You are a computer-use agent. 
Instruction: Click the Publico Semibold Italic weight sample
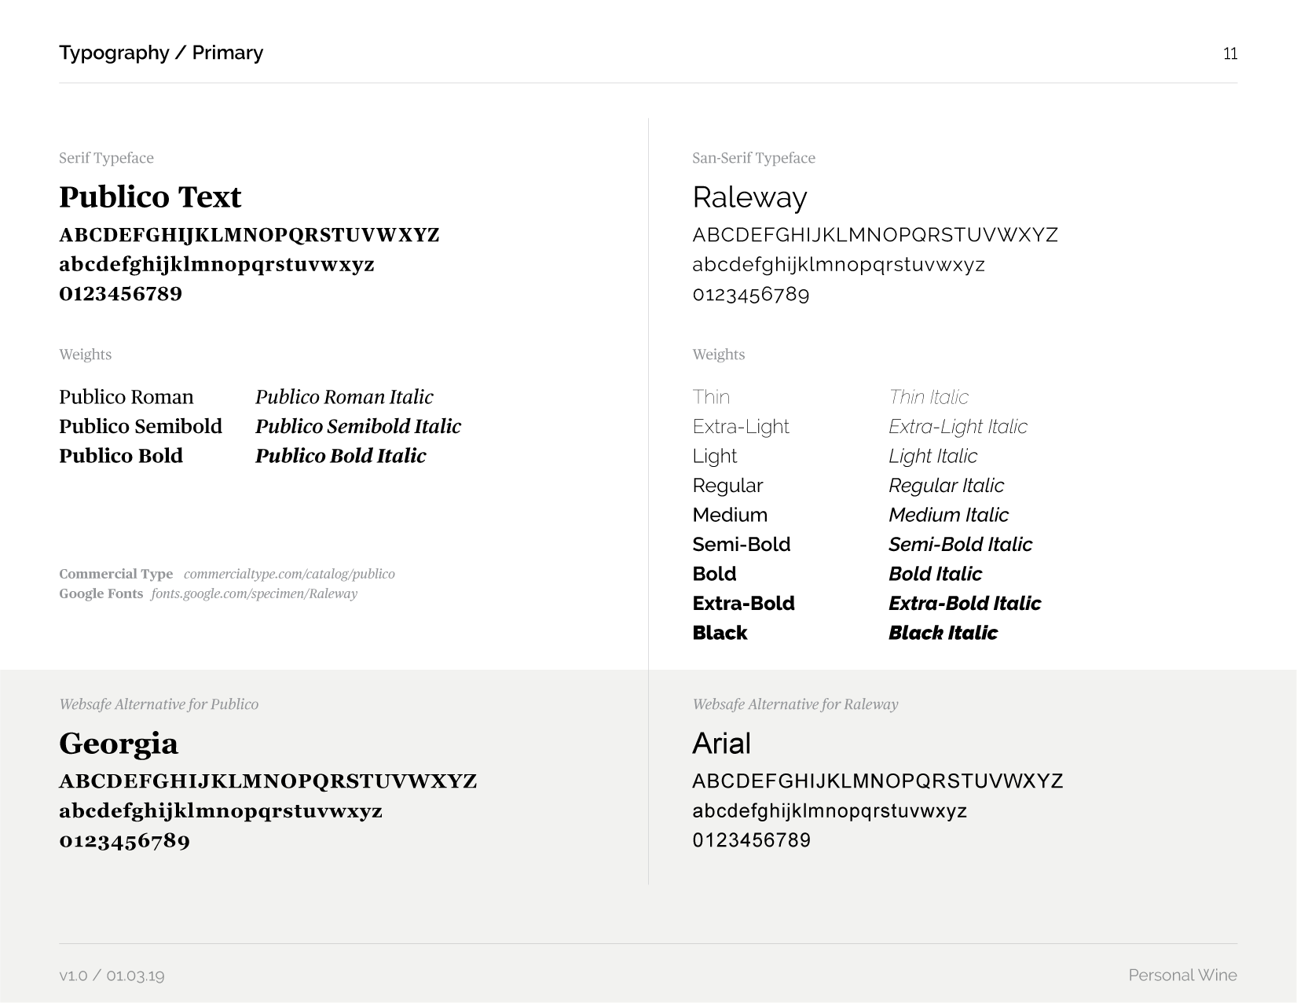point(357,426)
